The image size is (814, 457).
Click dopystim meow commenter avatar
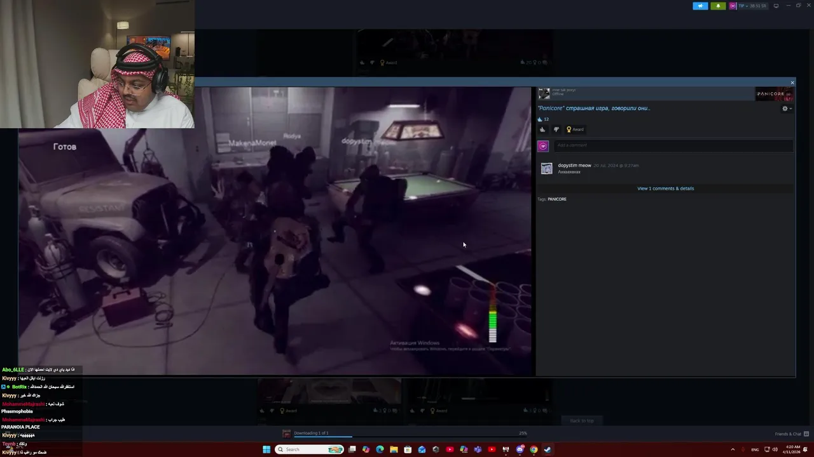pos(546,168)
